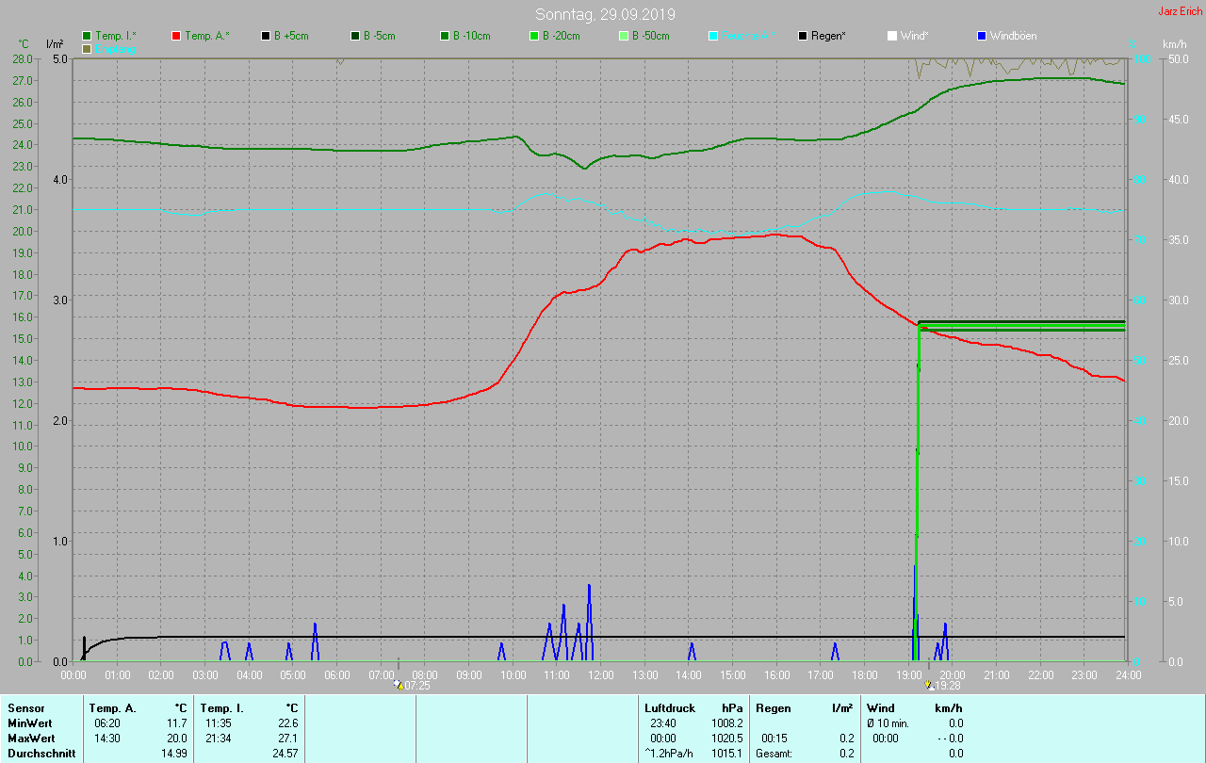1206x763 pixels.
Task: Select the Temp. I.* legend label
Action: point(116,36)
